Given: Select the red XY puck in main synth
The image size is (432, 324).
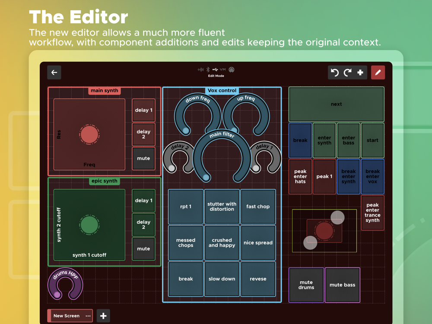Looking at the screenshot, I should (x=89, y=134).
